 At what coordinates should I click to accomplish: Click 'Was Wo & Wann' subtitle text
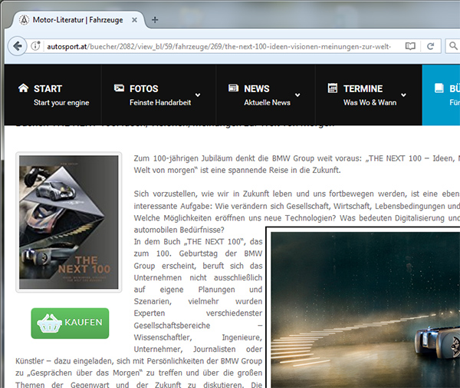coord(370,103)
